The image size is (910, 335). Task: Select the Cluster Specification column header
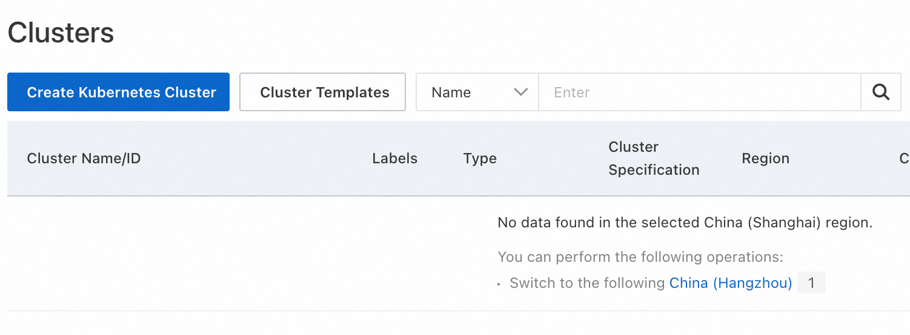pos(654,158)
